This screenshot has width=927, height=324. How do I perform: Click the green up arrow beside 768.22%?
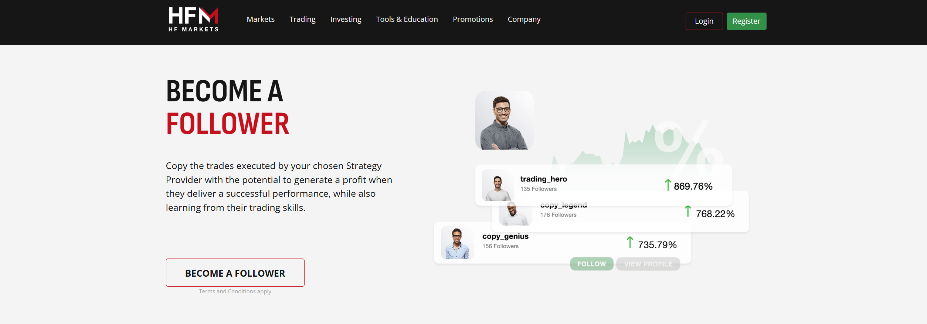tap(687, 211)
